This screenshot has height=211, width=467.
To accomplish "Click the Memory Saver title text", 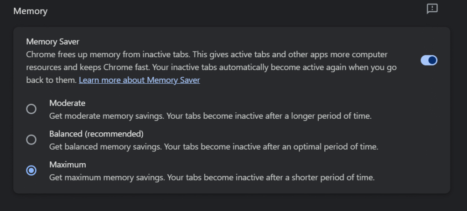I will point(53,42).
